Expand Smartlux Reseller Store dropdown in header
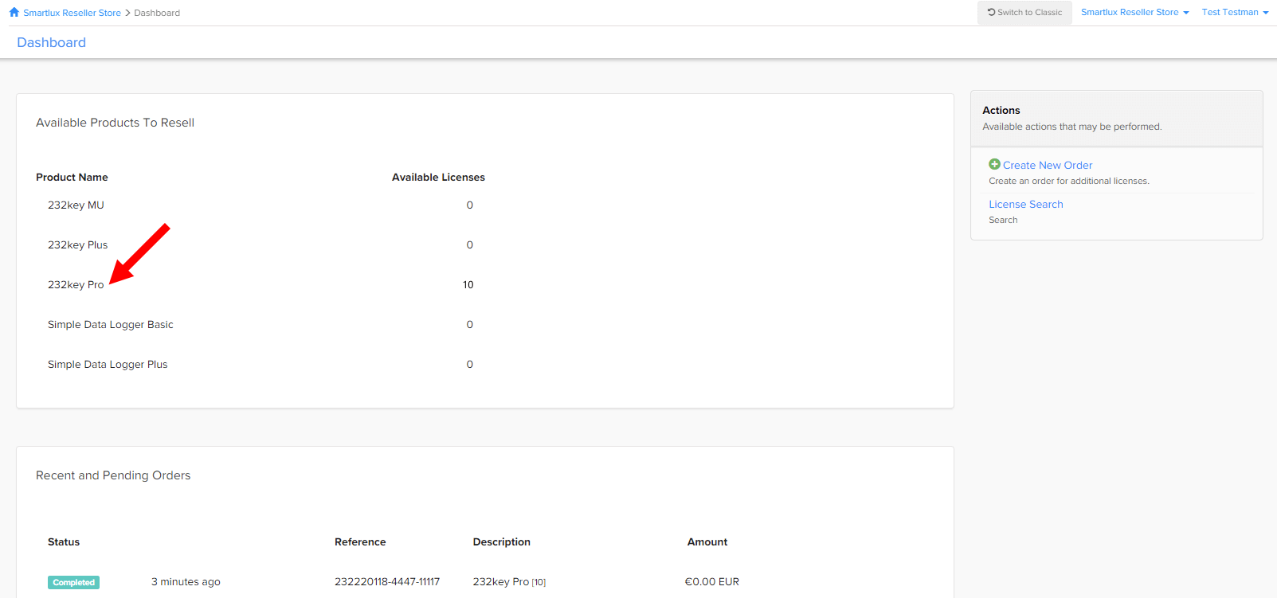The width and height of the screenshot is (1277, 598). point(1134,12)
